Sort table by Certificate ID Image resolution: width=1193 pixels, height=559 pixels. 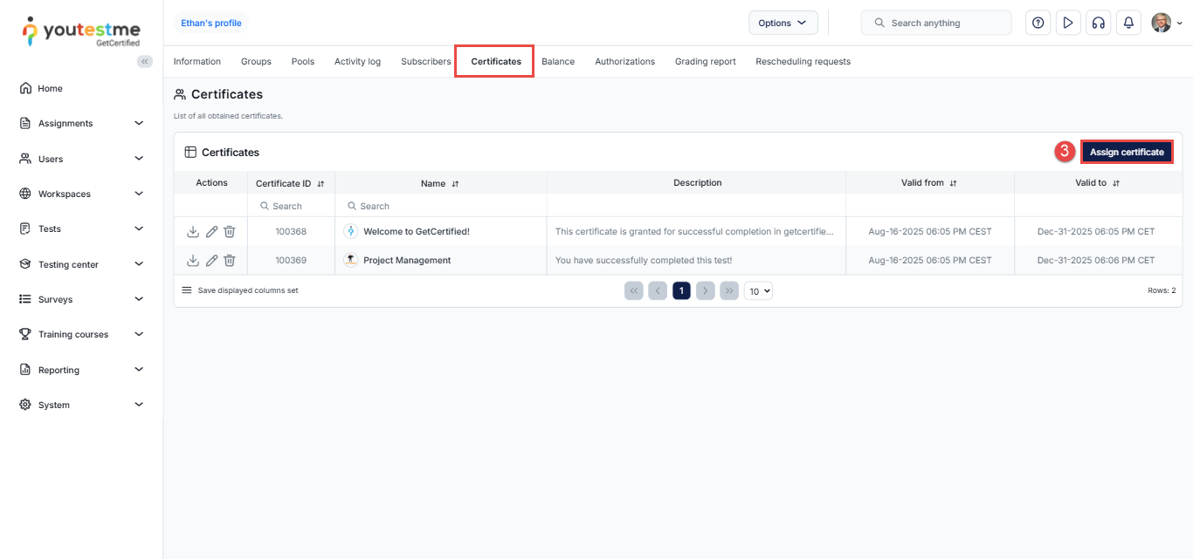click(x=321, y=184)
